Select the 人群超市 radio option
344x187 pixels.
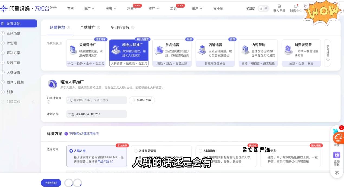[x=200, y=151]
